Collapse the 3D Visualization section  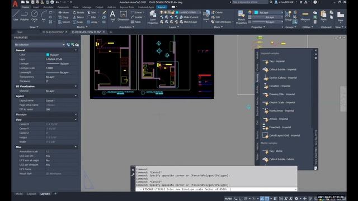(76, 87)
